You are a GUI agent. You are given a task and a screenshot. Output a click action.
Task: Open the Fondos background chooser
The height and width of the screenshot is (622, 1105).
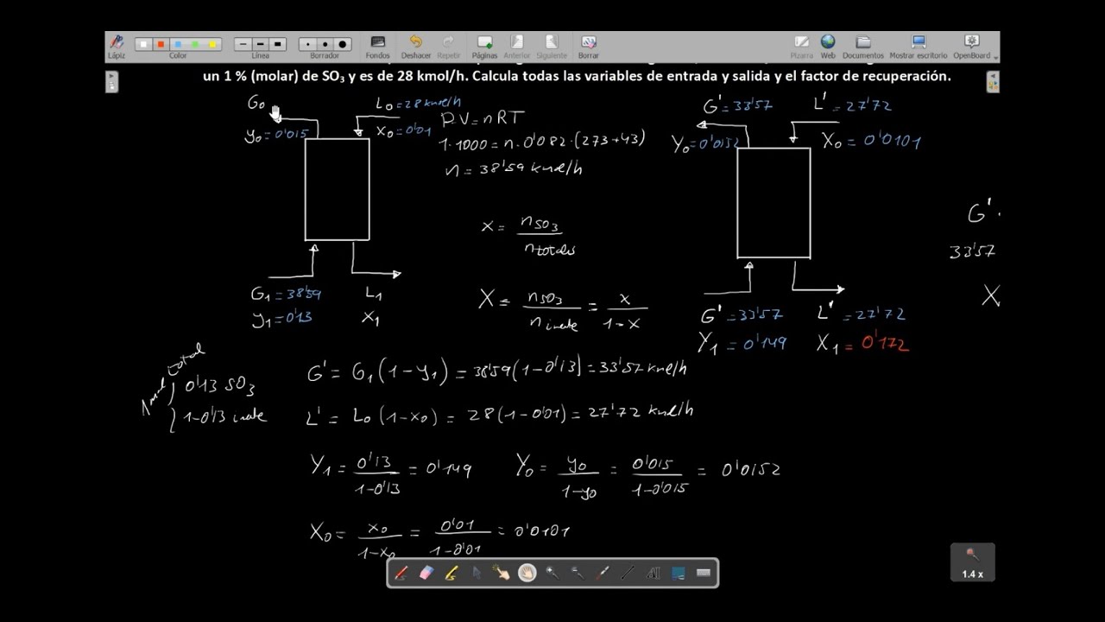pyautogui.click(x=377, y=47)
